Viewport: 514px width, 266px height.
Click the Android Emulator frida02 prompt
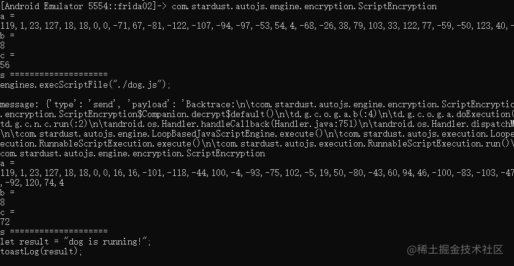coord(84,6)
